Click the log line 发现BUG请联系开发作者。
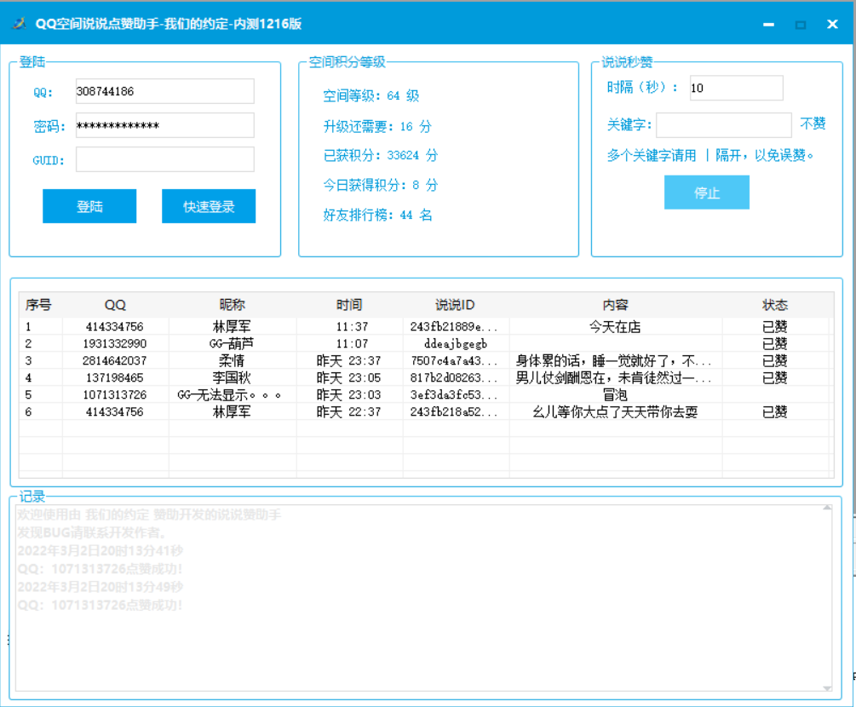The height and width of the screenshot is (707, 856). click(x=91, y=533)
